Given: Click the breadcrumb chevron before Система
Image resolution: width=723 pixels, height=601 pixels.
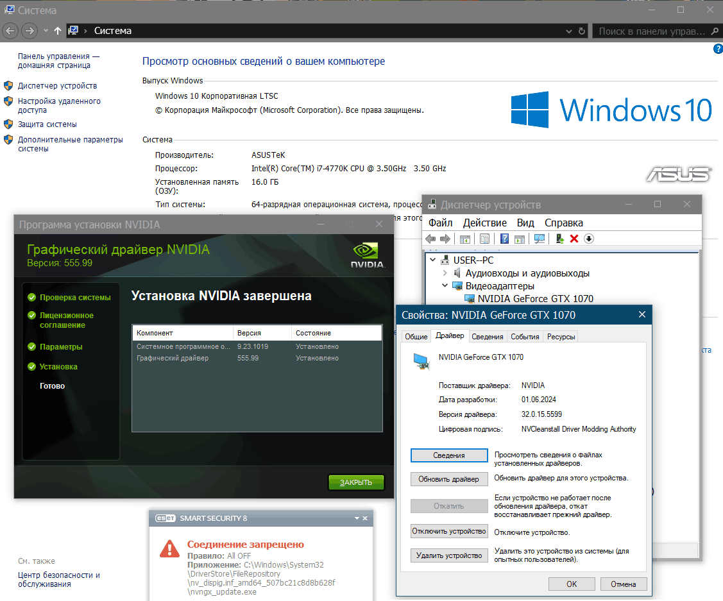Looking at the screenshot, I should (86, 31).
